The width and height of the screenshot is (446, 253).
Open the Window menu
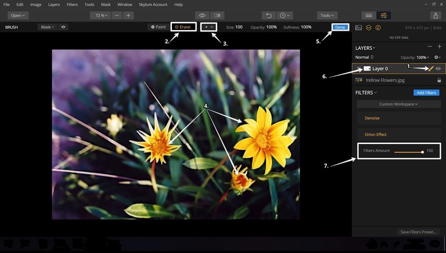[x=125, y=5]
